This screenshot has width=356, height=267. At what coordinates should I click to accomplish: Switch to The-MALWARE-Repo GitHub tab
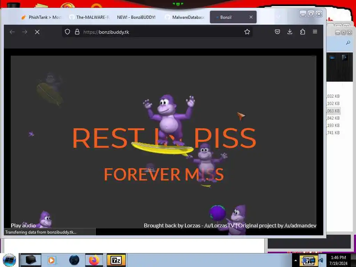click(89, 17)
